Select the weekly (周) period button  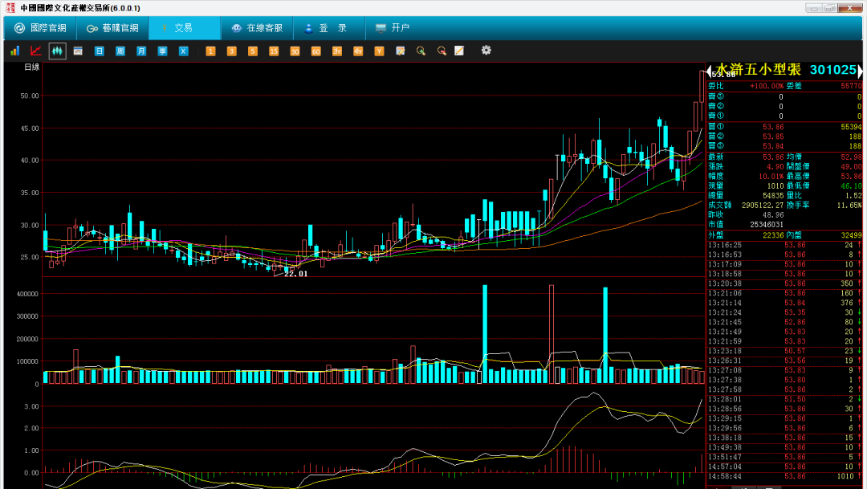120,51
